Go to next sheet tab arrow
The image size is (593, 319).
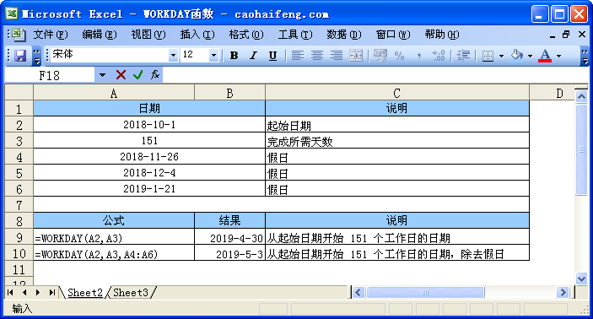tap(38, 292)
